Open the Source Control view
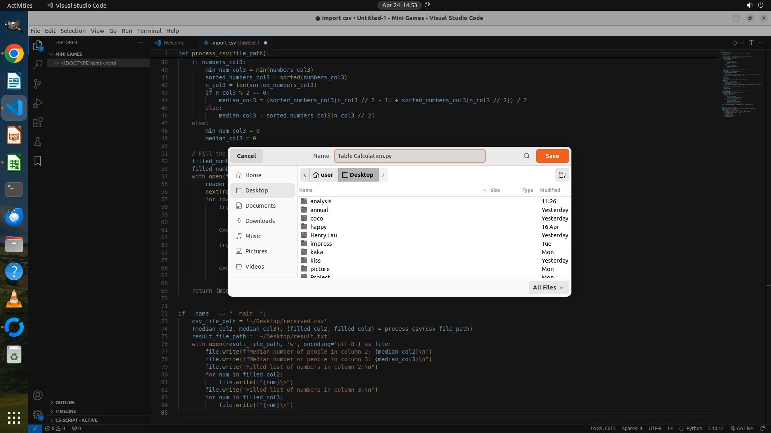Image resolution: width=771 pixels, height=433 pixels. point(38,83)
